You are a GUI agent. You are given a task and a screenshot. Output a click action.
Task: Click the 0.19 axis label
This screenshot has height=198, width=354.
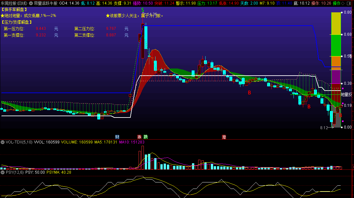(x=348, y=105)
